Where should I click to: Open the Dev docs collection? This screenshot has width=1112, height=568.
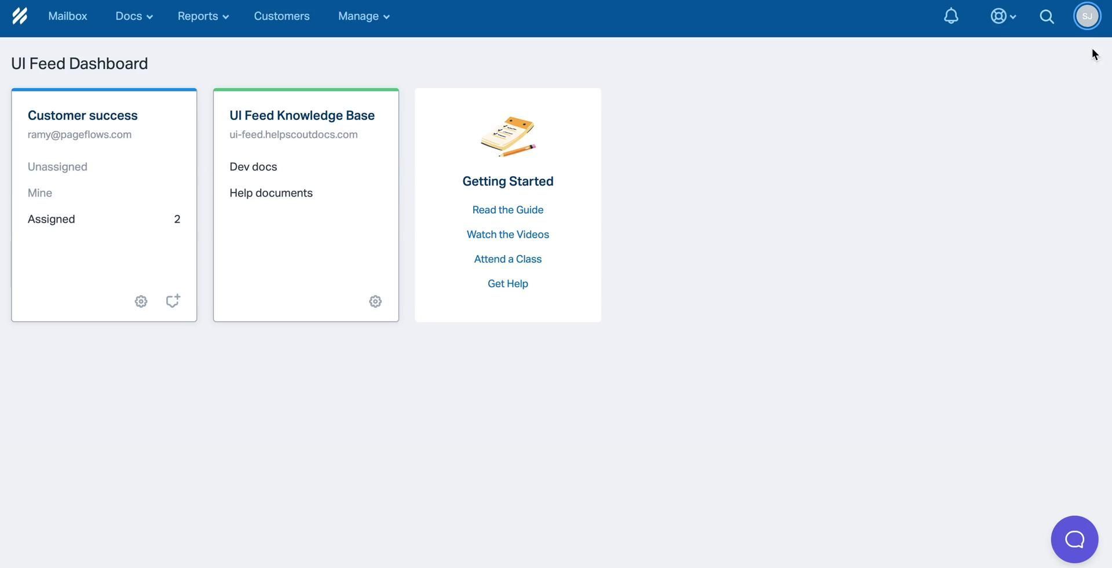253,167
